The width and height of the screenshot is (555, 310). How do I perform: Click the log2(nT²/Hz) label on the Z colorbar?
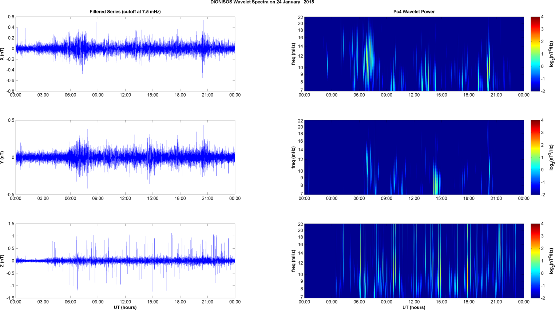tap(552, 261)
